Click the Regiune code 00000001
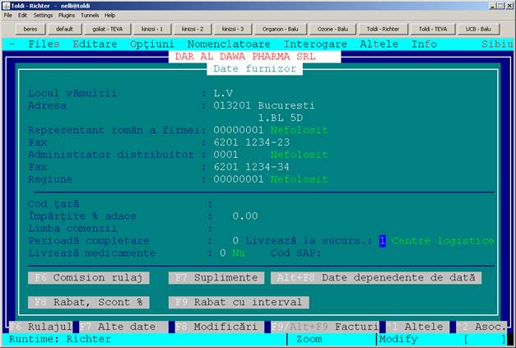The height and width of the screenshot is (348, 516). tap(239, 179)
